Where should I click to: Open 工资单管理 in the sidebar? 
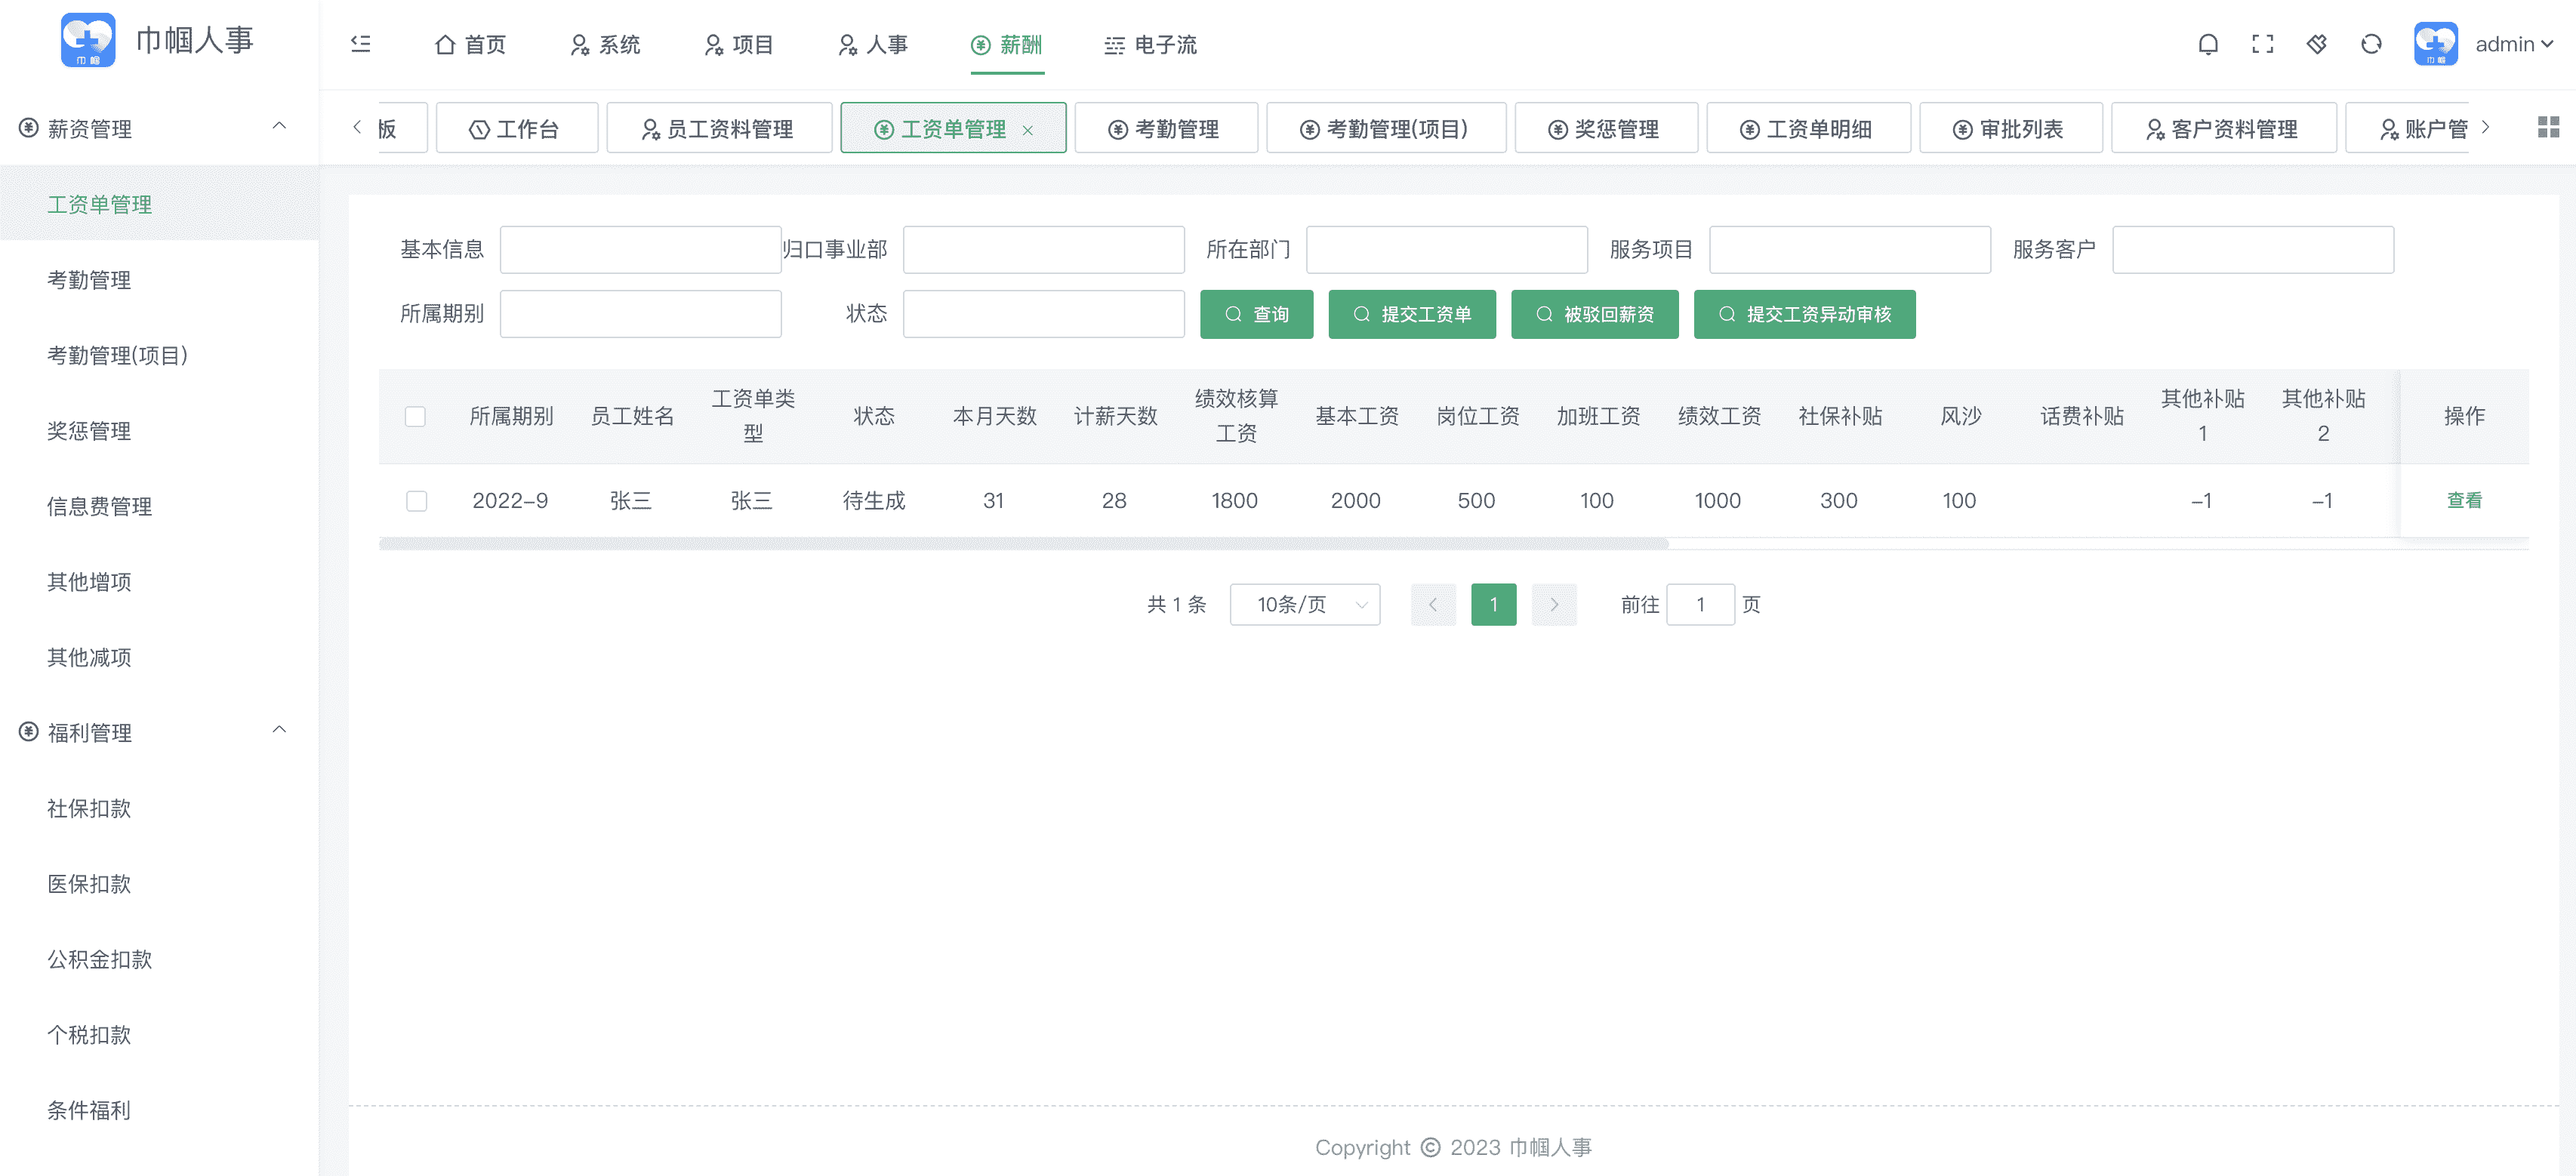coord(160,204)
